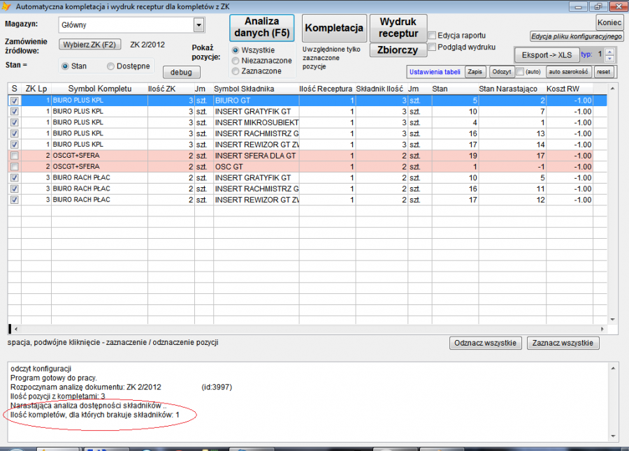629x451 pixels.
Task: Click Wybierz ZK (F2) button
Action: pos(89,45)
